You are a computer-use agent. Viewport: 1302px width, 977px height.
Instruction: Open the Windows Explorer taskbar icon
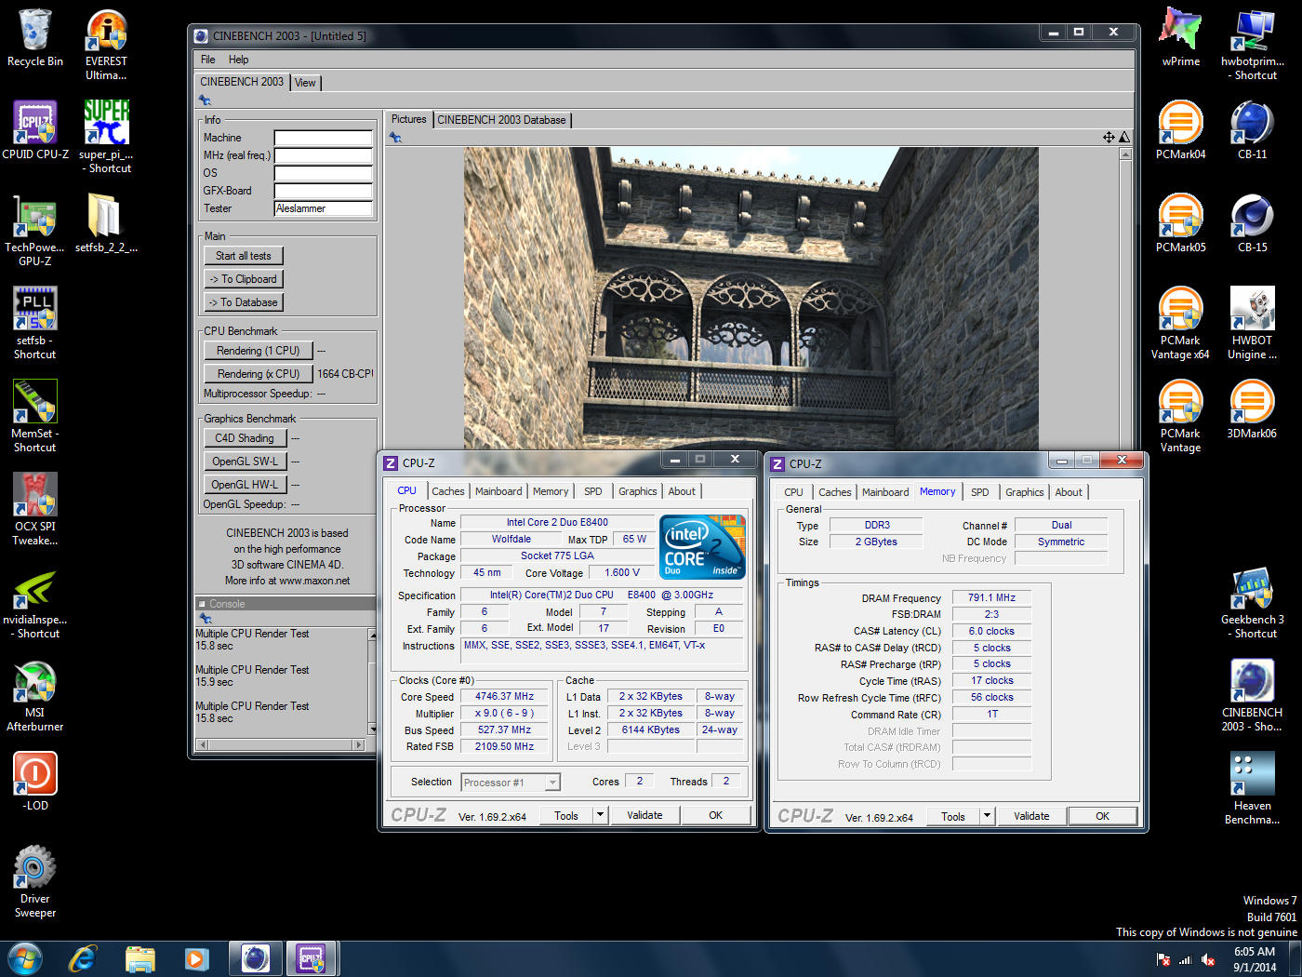pos(140,958)
